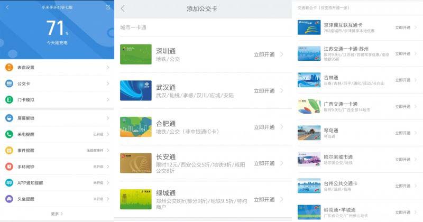Tap 立即开通 for 广西交通一卡通
The width and height of the screenshot is (423, 222).
403,107
